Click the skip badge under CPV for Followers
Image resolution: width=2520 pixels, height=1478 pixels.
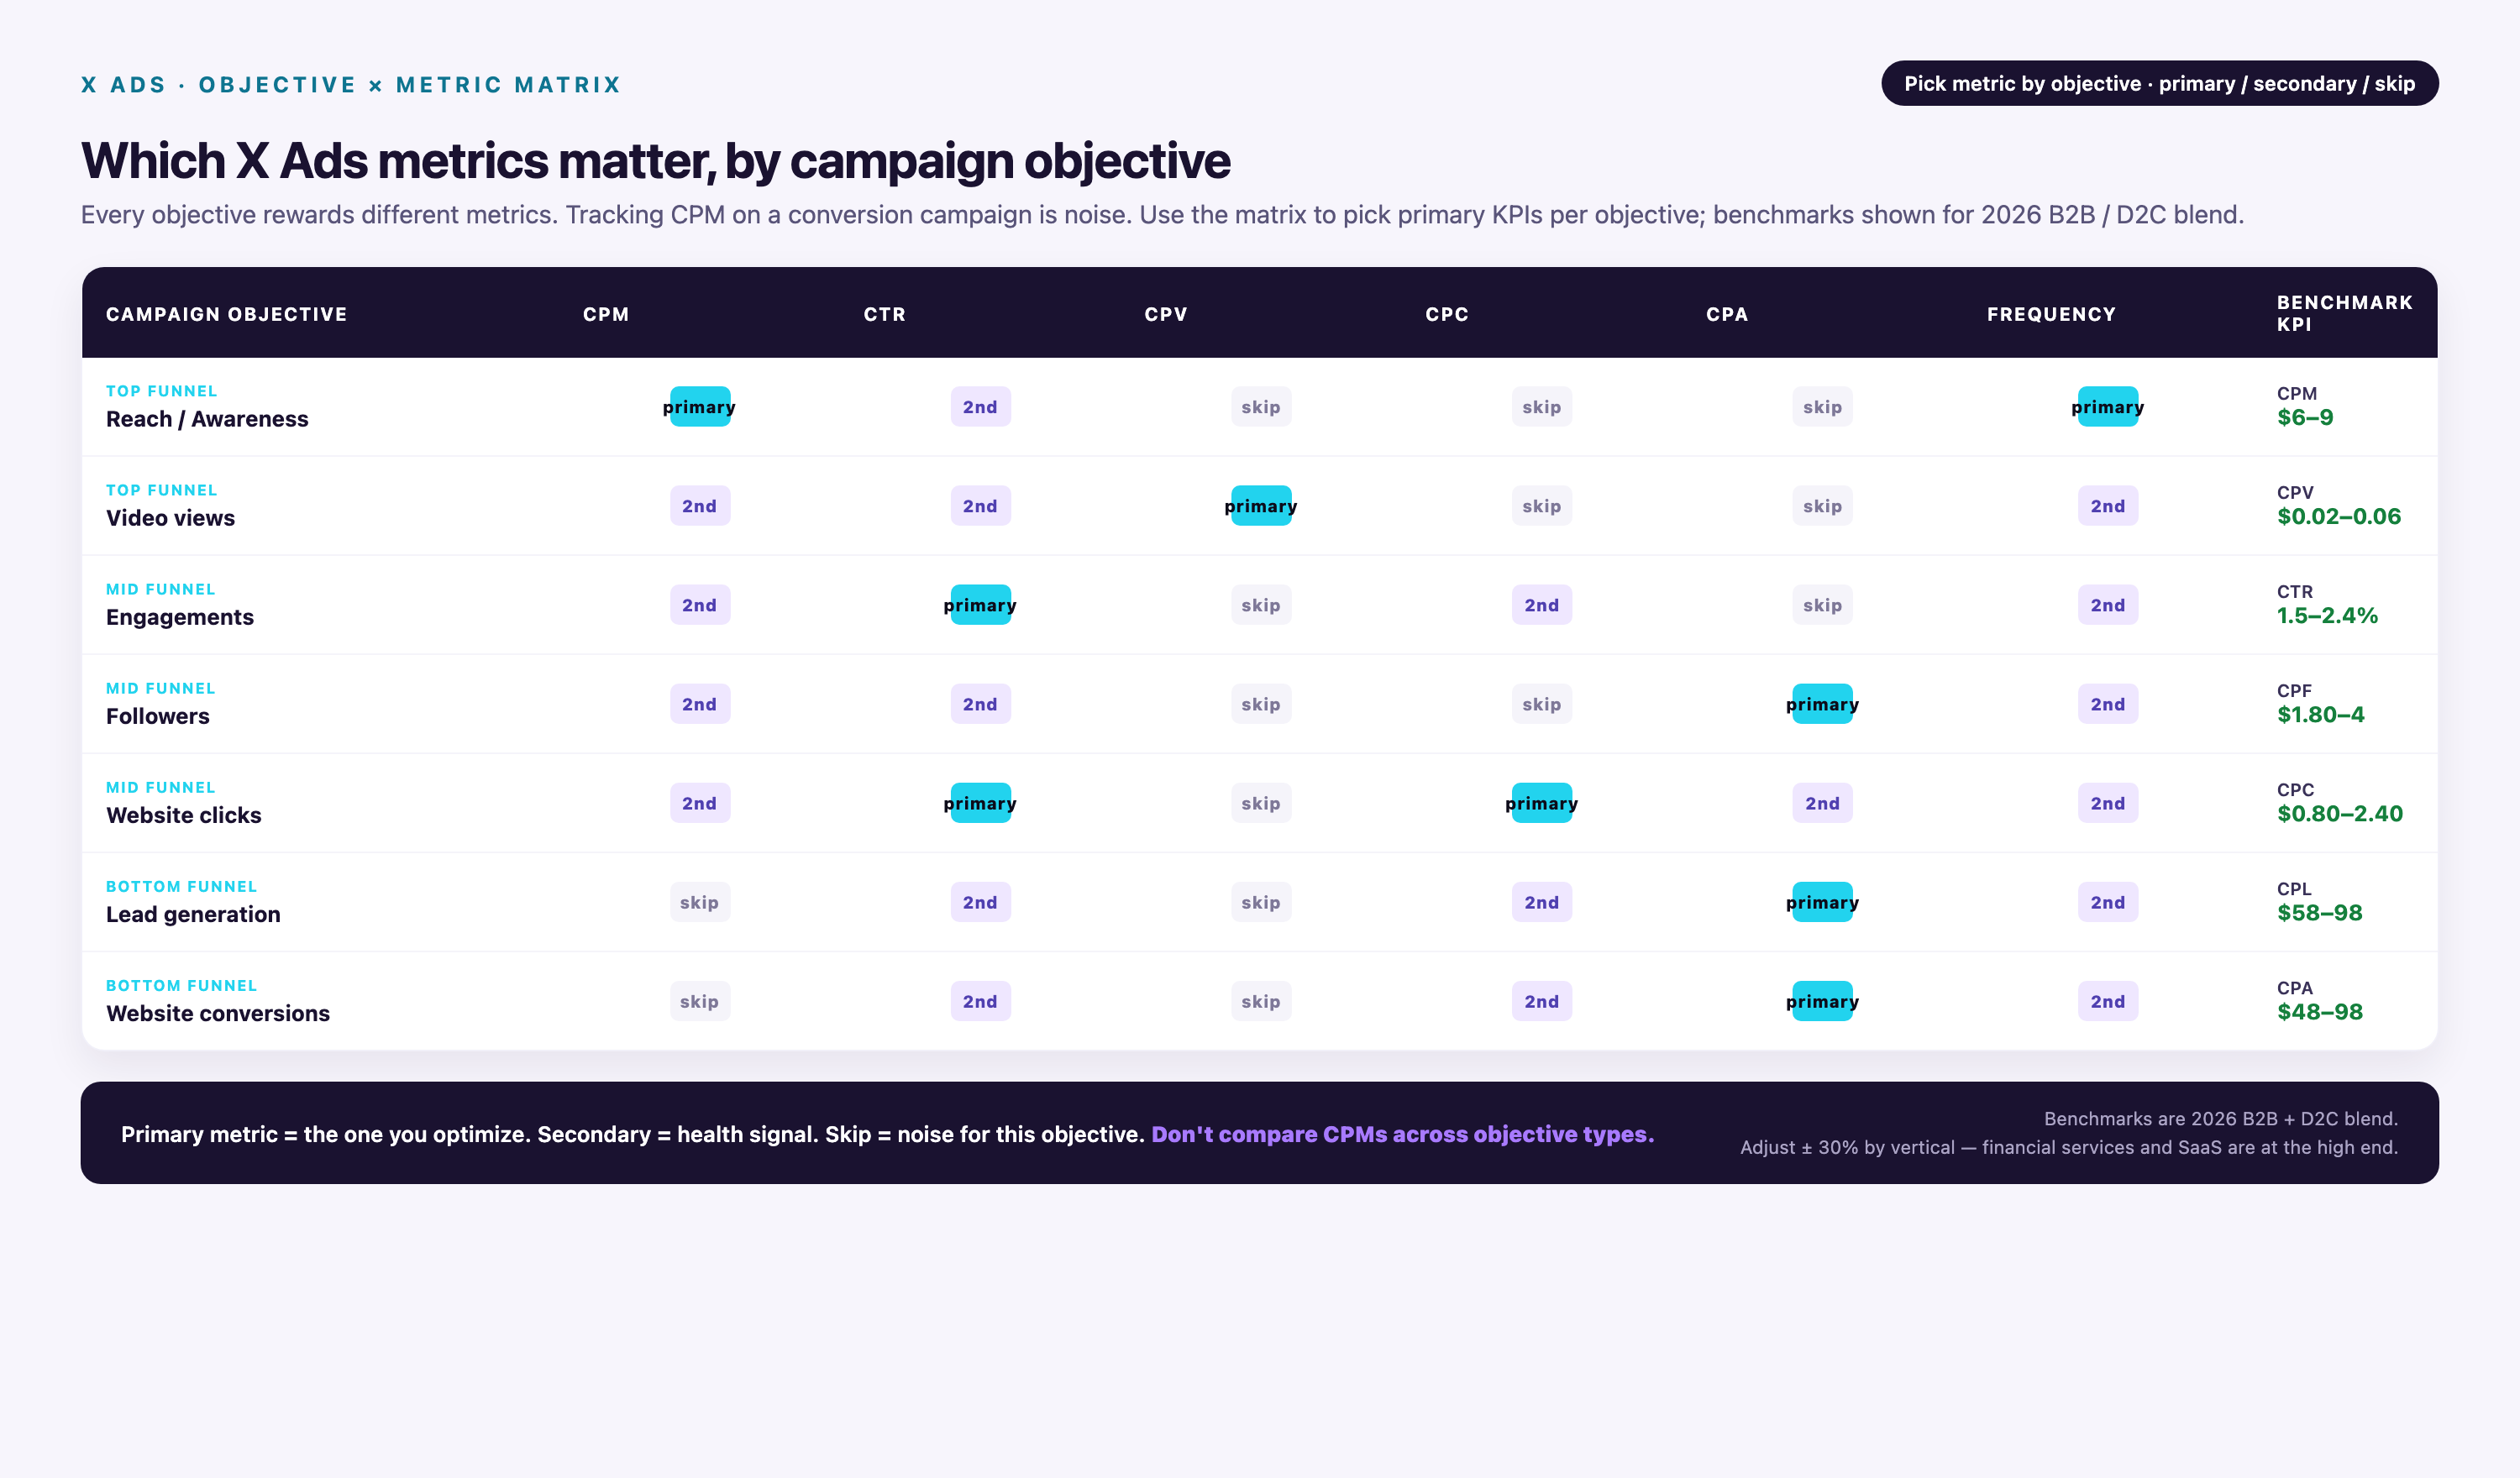coord(1261,704)
